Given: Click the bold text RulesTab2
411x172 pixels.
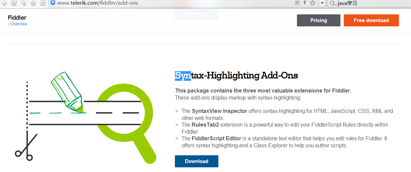Looking at the screenshot, I should pyautogui.click(x=205, y=125).
